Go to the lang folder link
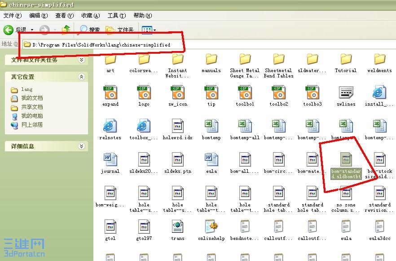The width and height of the screenshot is (396, 261). pyautogui.click(x=22, y=90)
